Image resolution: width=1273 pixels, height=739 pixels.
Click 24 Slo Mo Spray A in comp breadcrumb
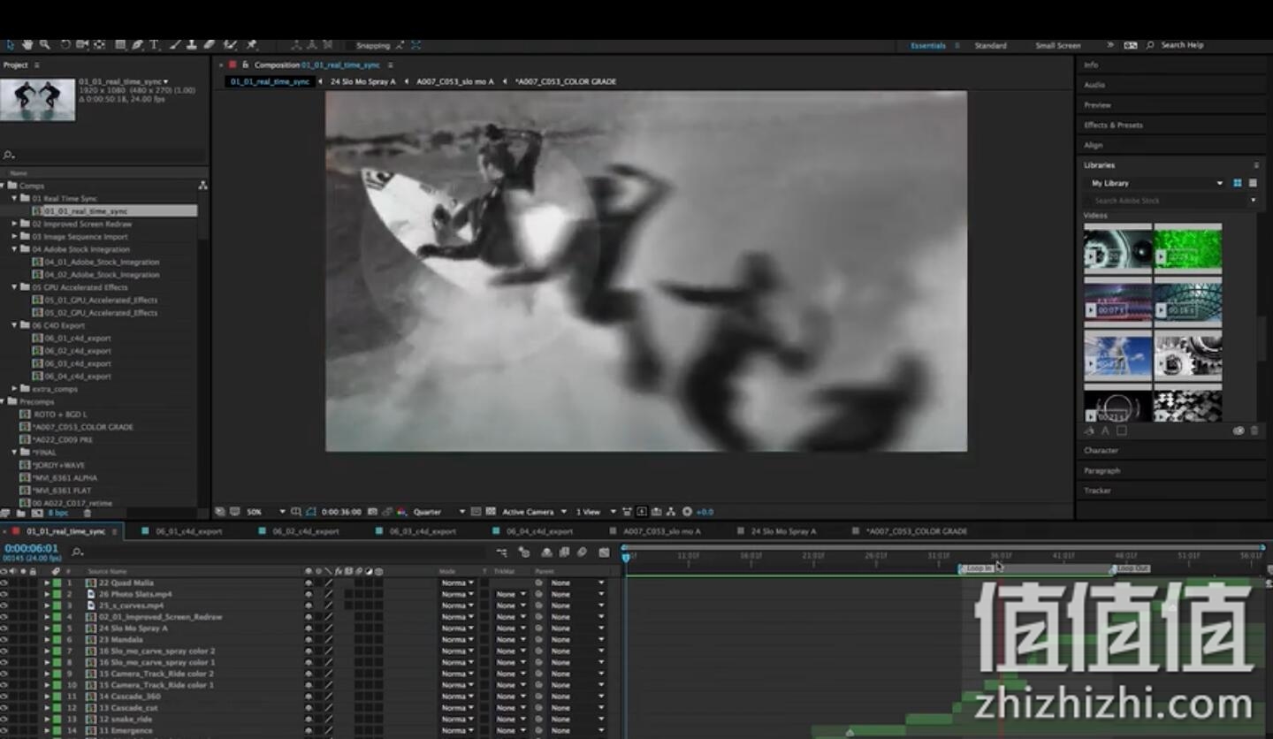pyautogui.click(x=362, y=81)
